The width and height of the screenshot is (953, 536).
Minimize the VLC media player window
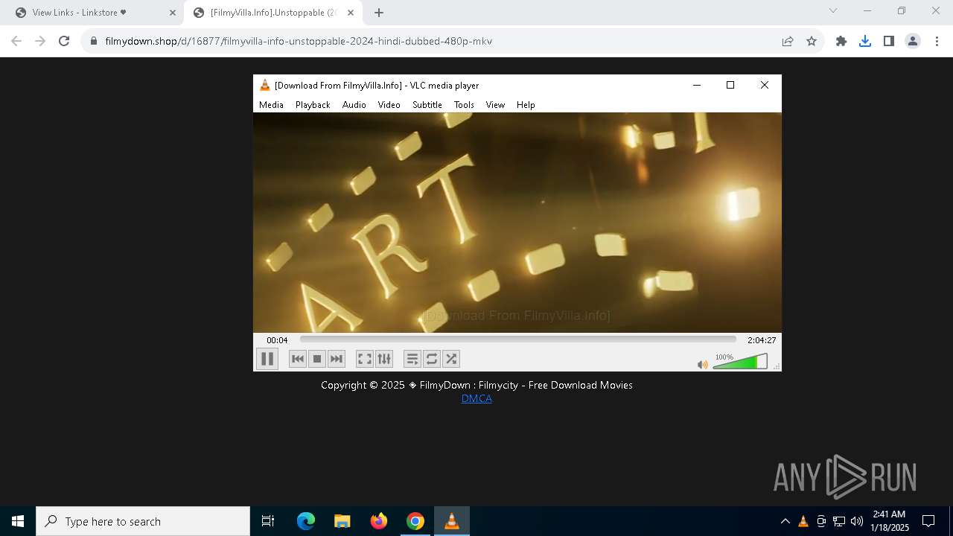[x=697, y=85]
